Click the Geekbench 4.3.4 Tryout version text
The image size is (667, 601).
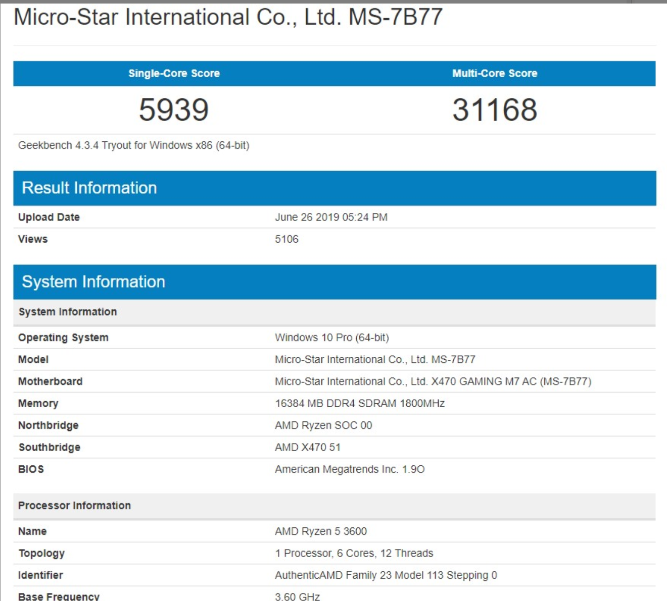pyautogui.click(x=133, y=145)
